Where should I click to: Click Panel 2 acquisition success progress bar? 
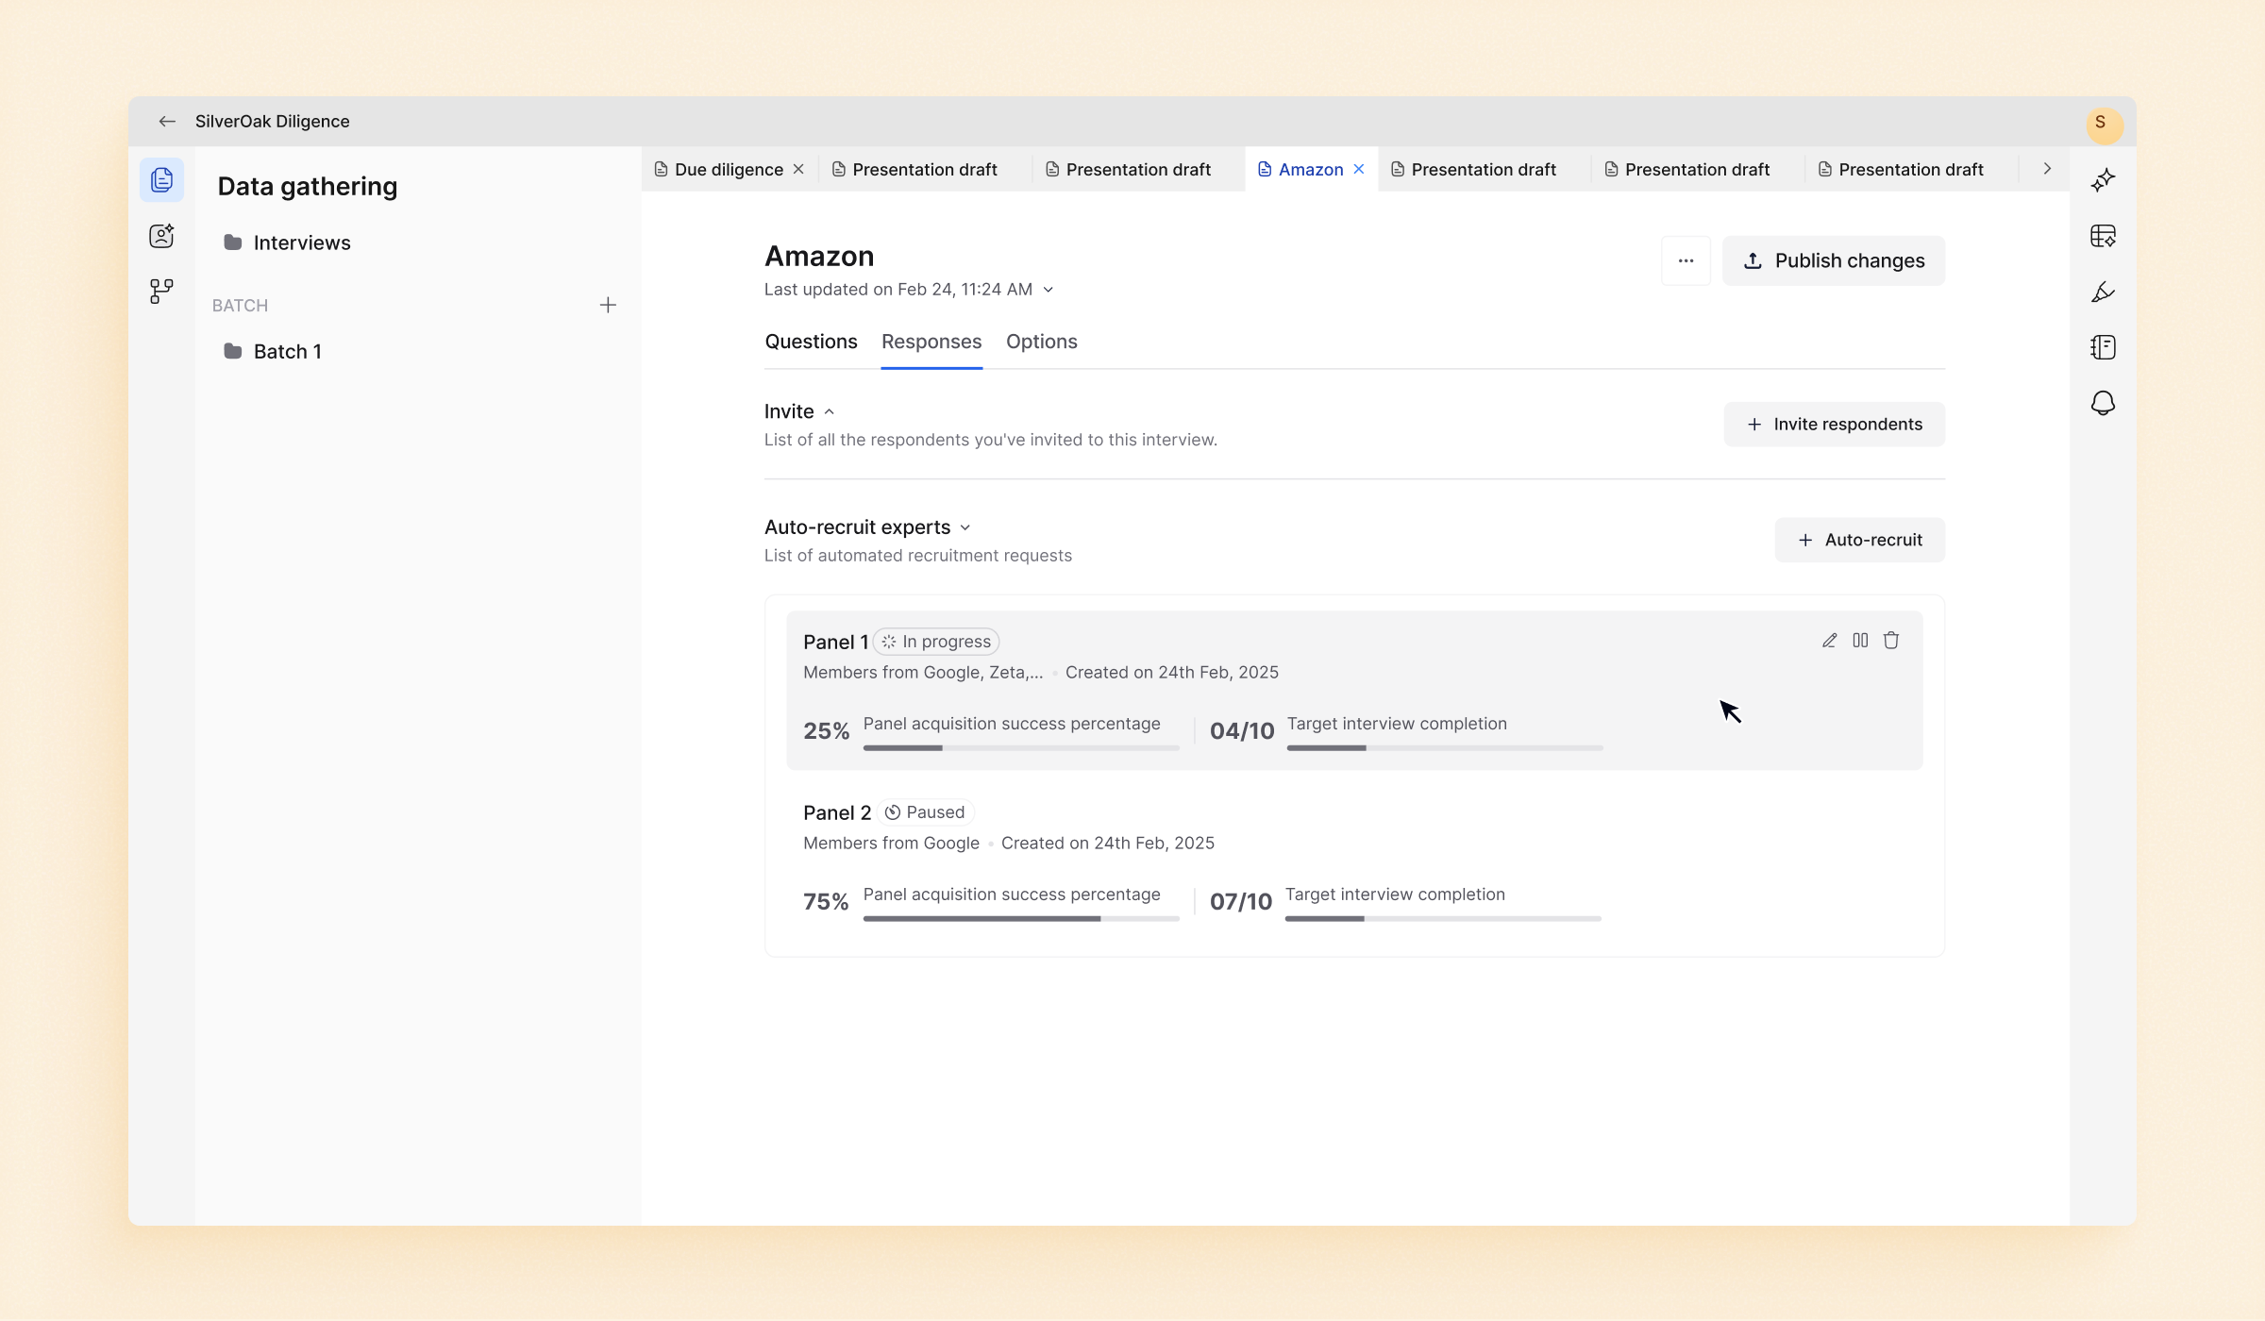point(1021,919)
